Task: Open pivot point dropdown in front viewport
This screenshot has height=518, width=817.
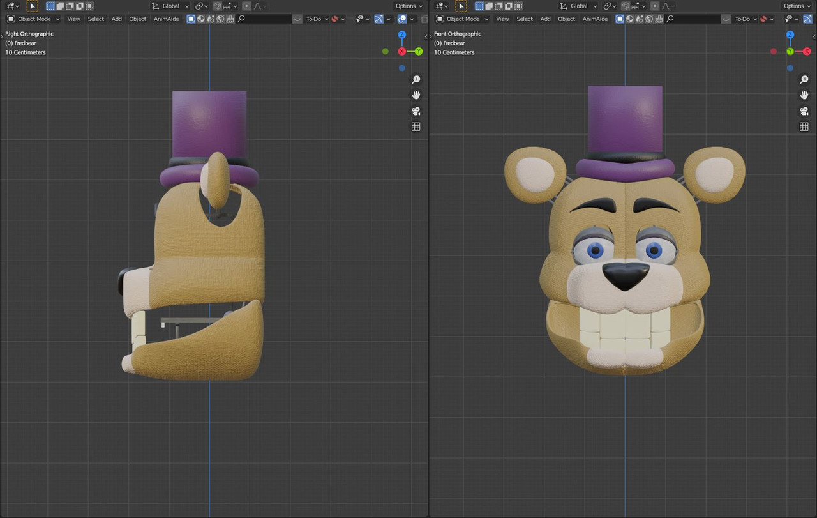Action: (x=610, y=6)
